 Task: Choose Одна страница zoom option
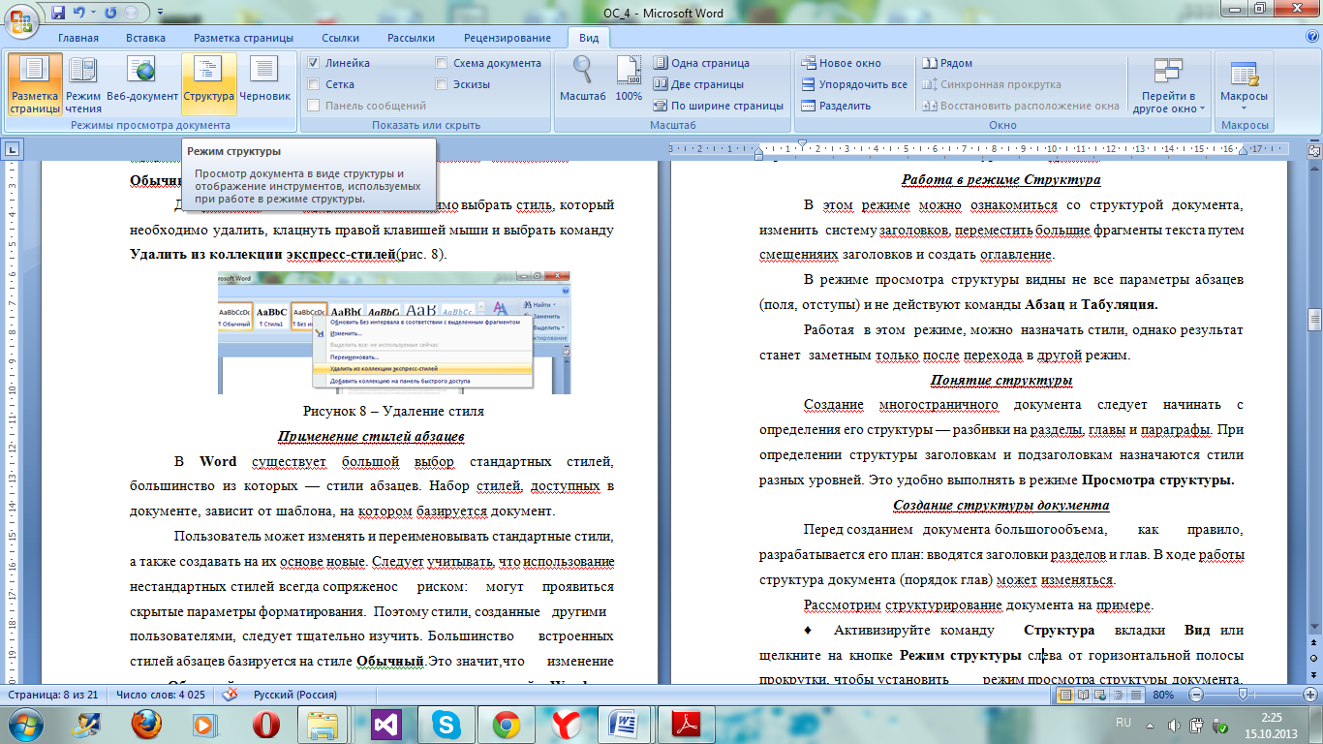pos(701,63)
